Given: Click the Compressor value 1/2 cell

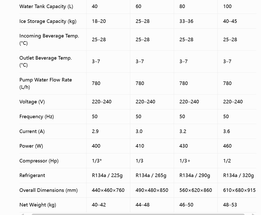Looking at the screenshot, I should point(237,161).
